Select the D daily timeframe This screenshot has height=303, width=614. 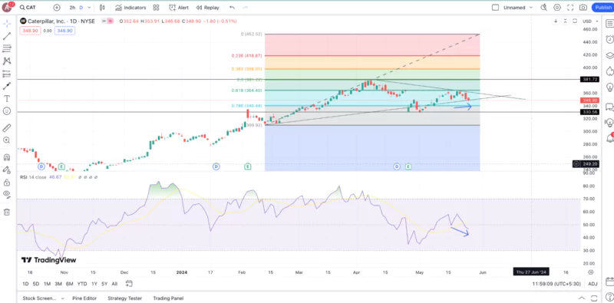click(81, 8)
